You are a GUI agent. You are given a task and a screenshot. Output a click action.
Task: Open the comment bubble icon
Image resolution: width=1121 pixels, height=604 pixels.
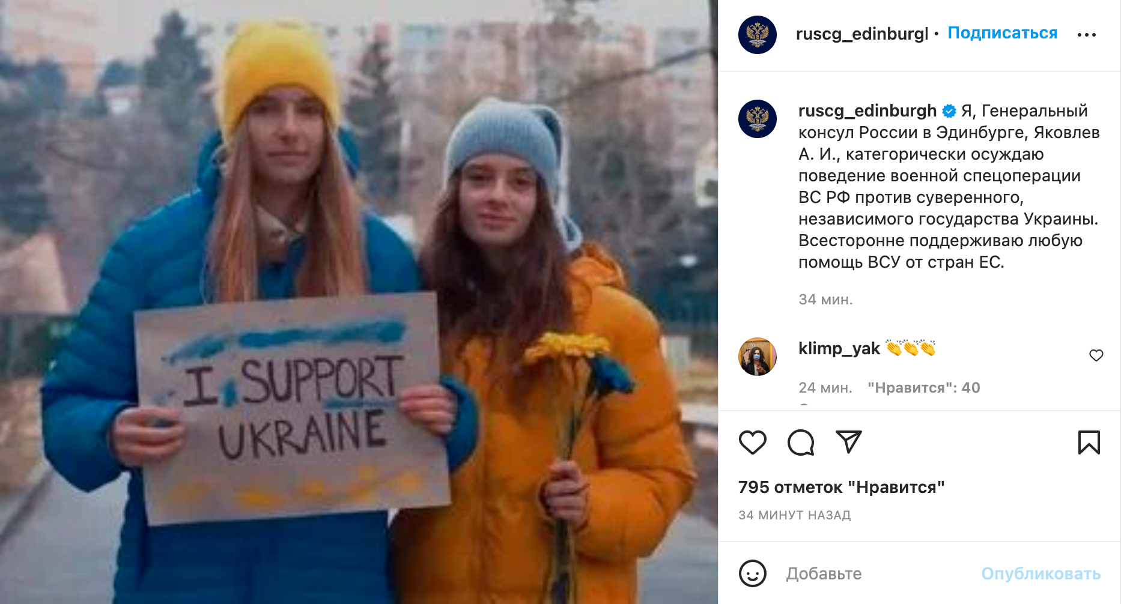(x=801, y=442)
